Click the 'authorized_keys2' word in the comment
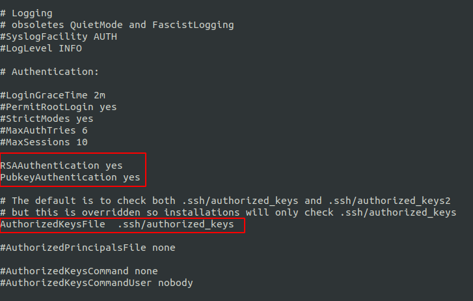 403,201
